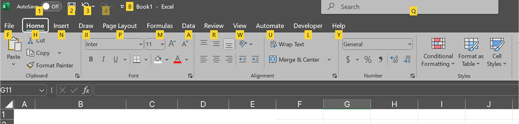This screenshot has width=519, height=124.
Task: Click Format as Table
Action: [x=471, y=52]
